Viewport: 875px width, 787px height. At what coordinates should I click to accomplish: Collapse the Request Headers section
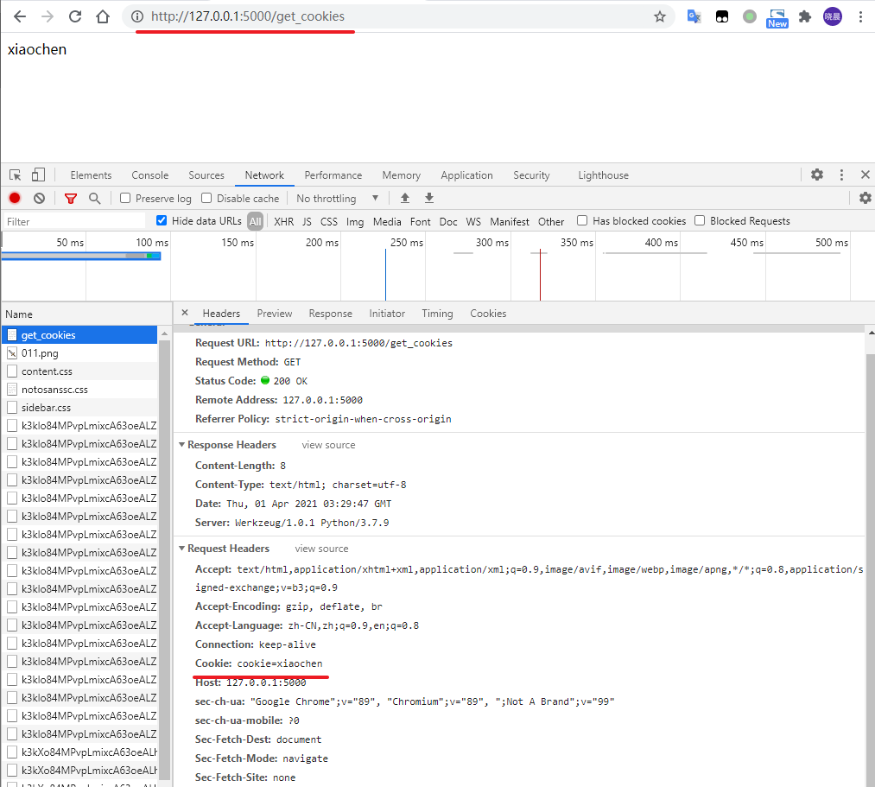pyautogui.click(x=182, y=549)
